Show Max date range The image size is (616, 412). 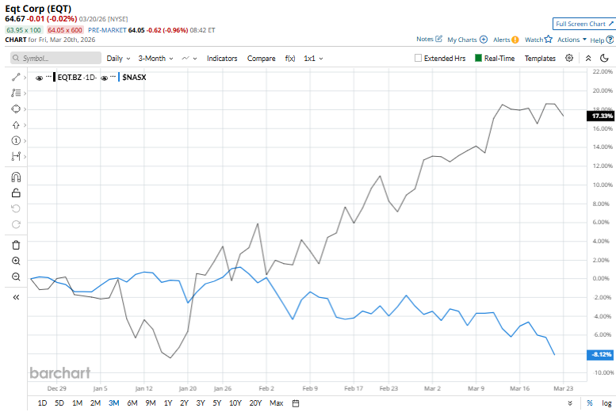pyautogui.click(x=276, y=403)
